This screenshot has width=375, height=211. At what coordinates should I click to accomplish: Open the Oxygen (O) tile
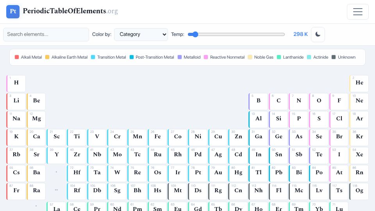(319, 102)
